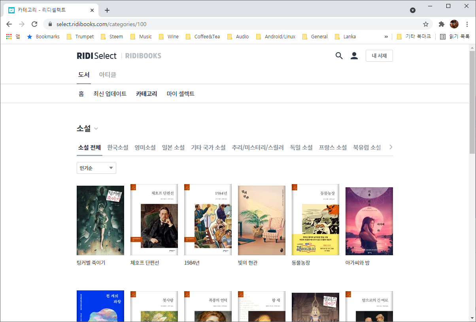Open 카테고리 in the navigation

tap(146, 94)
